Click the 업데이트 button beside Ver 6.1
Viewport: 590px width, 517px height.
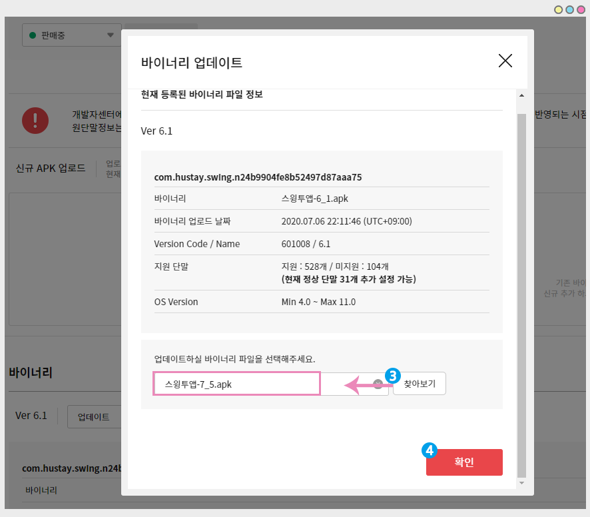tap(93, 417)
